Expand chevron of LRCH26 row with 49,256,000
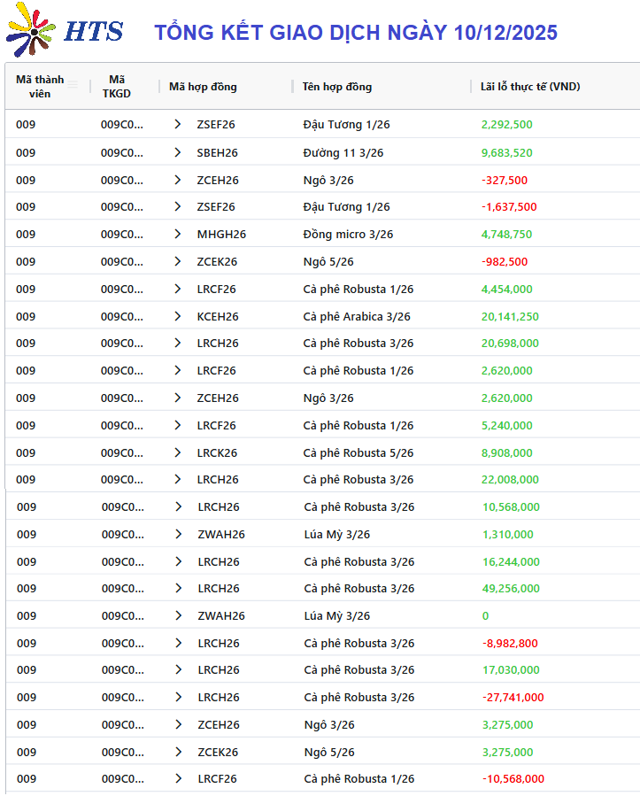The width and height of the screenshot is (640, 796). click(x=179, y=589)
